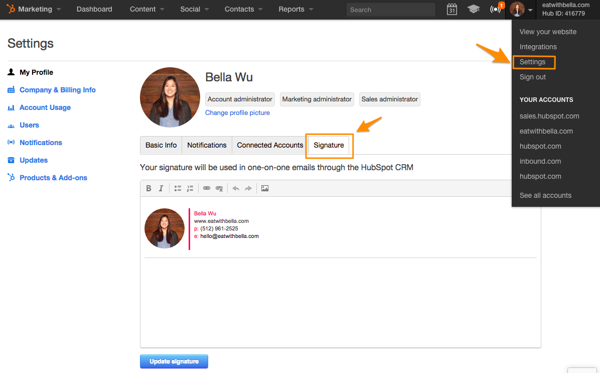This screenshot has width=600, height=373.
Task: Open Products & Add-ons section
Action: (x=53, y=178)
